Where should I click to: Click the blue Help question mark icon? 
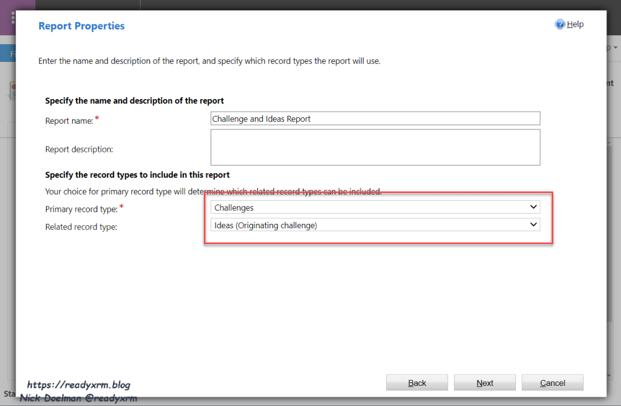coord(560,24)
